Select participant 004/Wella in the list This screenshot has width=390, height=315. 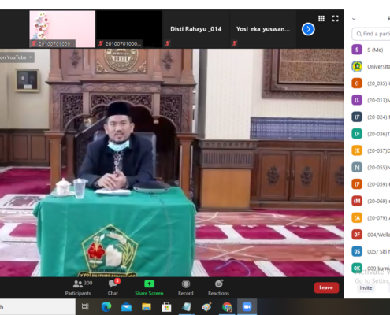[x=370, y=235]
